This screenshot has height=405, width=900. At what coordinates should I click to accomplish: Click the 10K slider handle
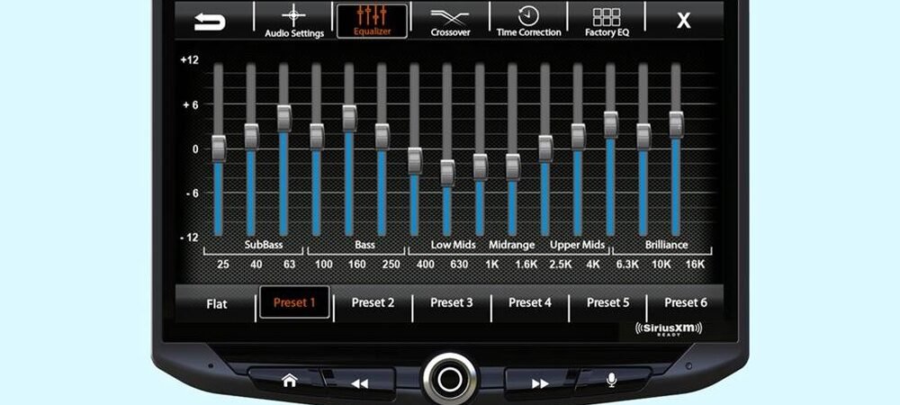tap(643, 137)
